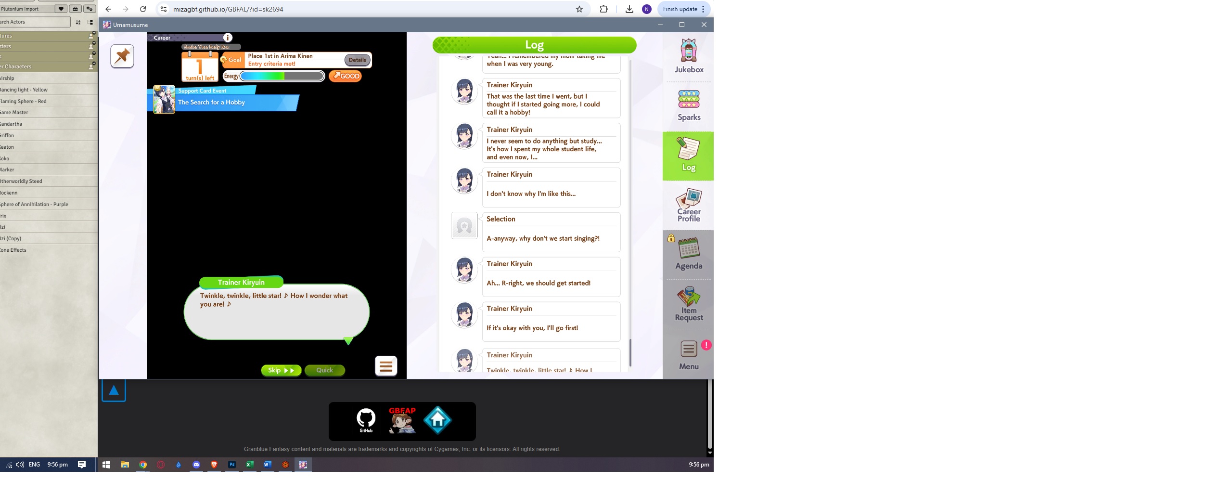Open the notification center icon in the taskbar
Viewport: 1232px width, 493px height.
[82, 465]
